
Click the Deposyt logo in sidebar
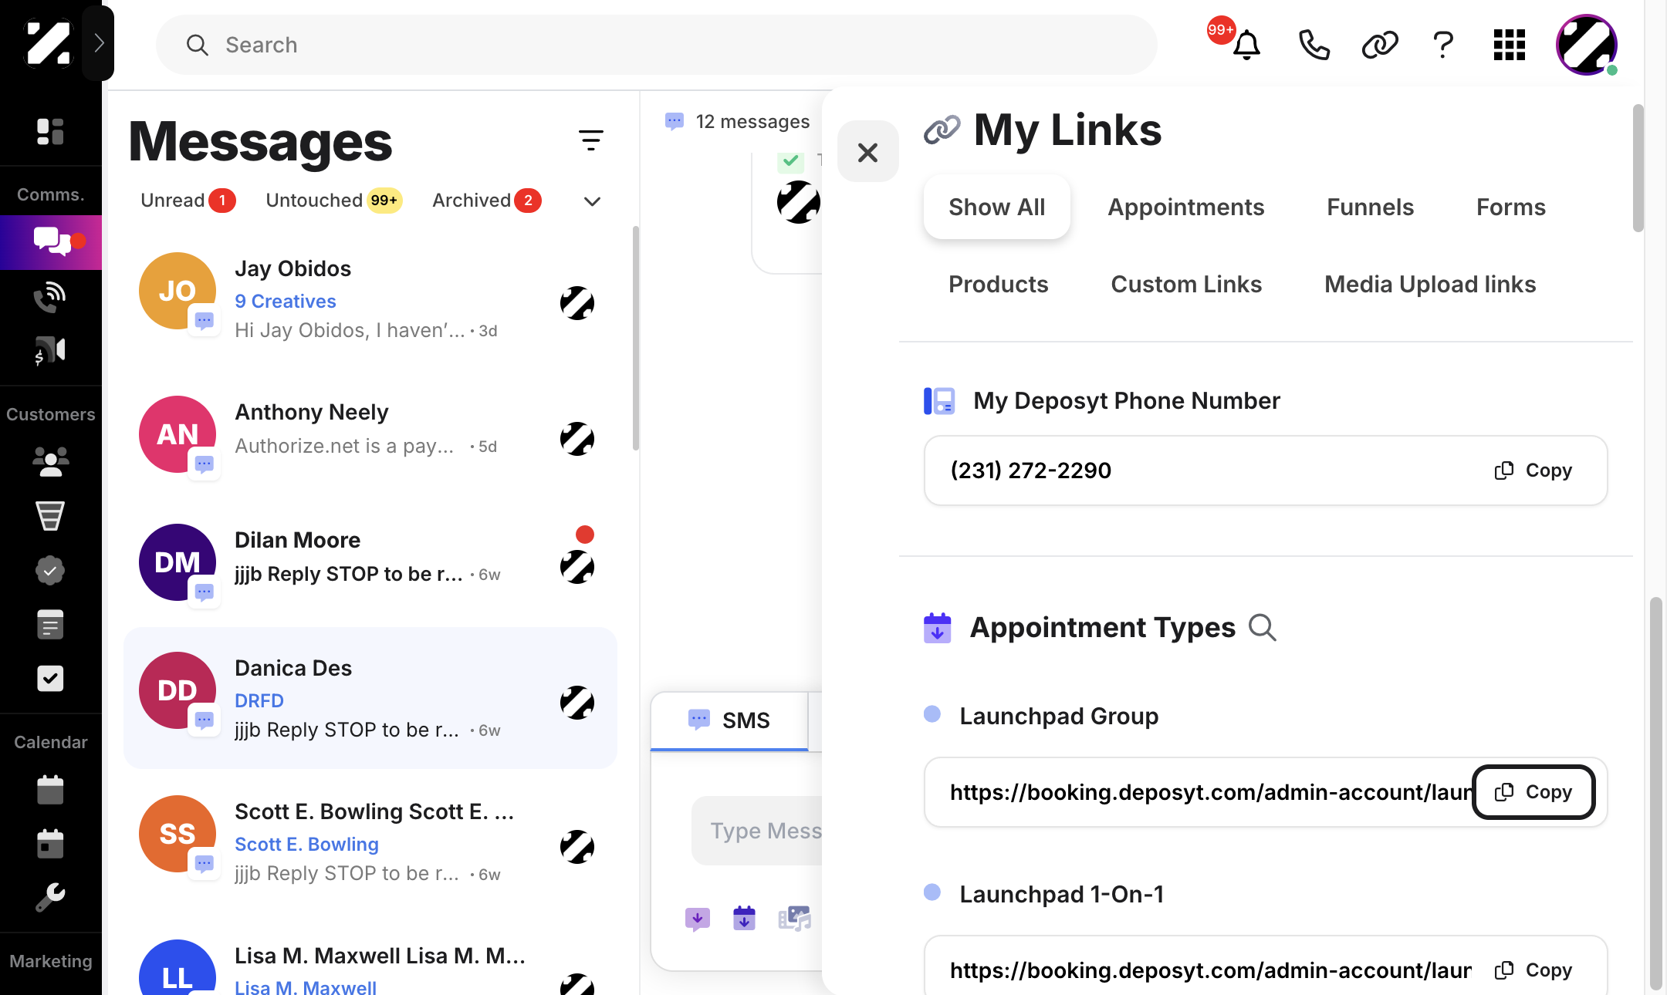[x=48, y=42]
